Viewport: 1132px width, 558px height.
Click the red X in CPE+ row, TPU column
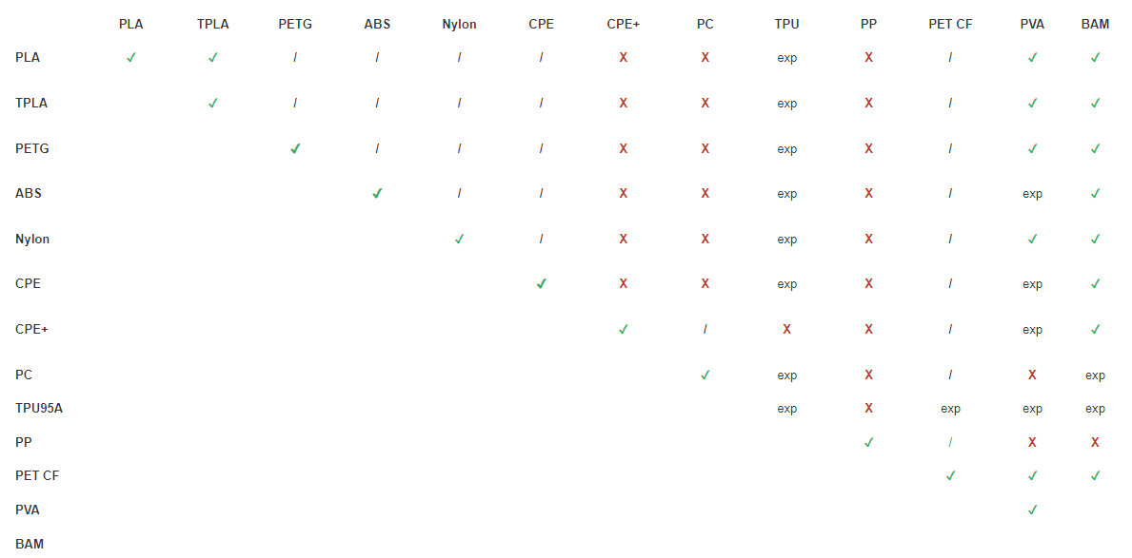click(x=786, y=329)
